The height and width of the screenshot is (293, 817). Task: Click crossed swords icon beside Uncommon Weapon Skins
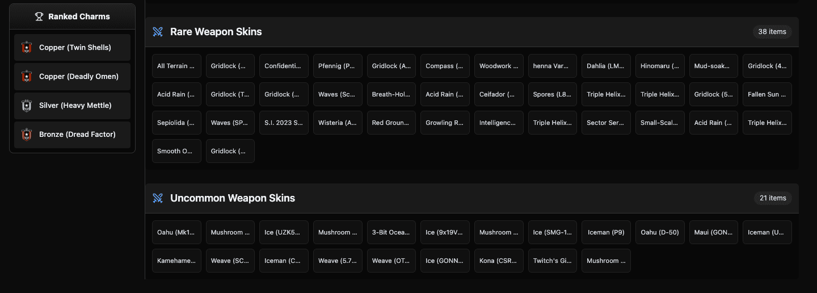(x=158, y=198)
